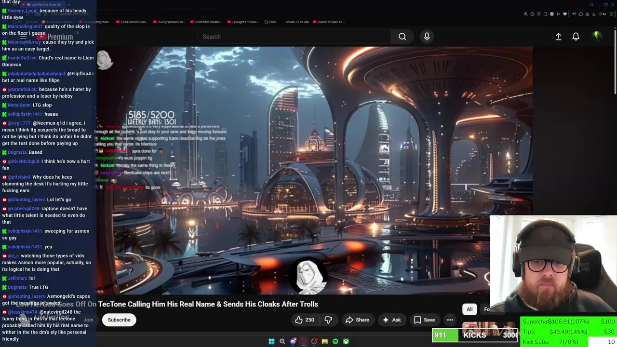Open Spotify from the taskbar

(x=335, y=341)
